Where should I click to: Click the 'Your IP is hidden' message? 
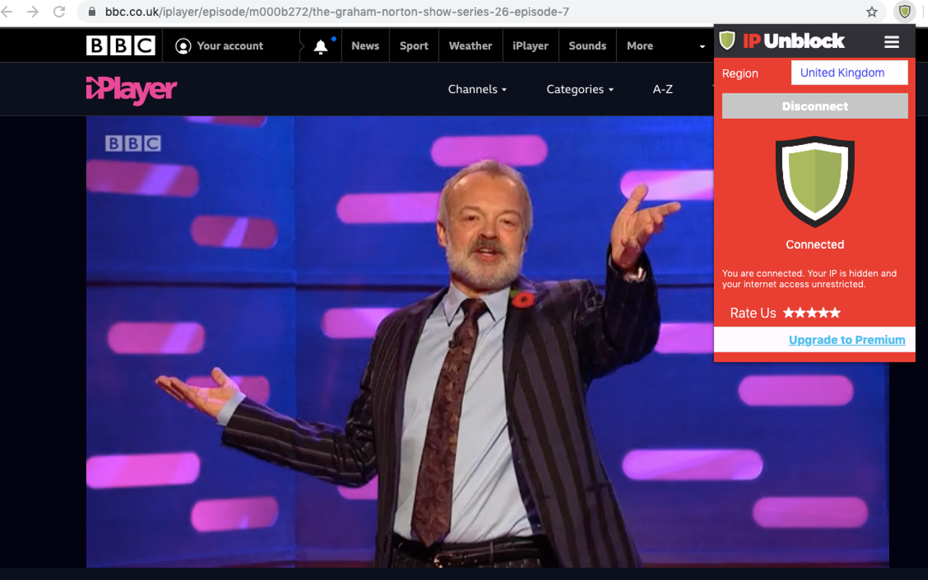click(809, 279)
